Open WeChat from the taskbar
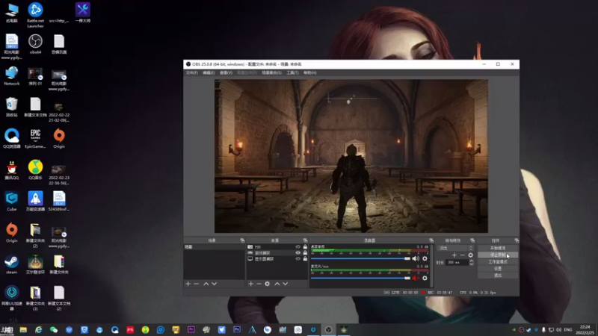Viewport: 598px width, 336px height. coord(54,329)
